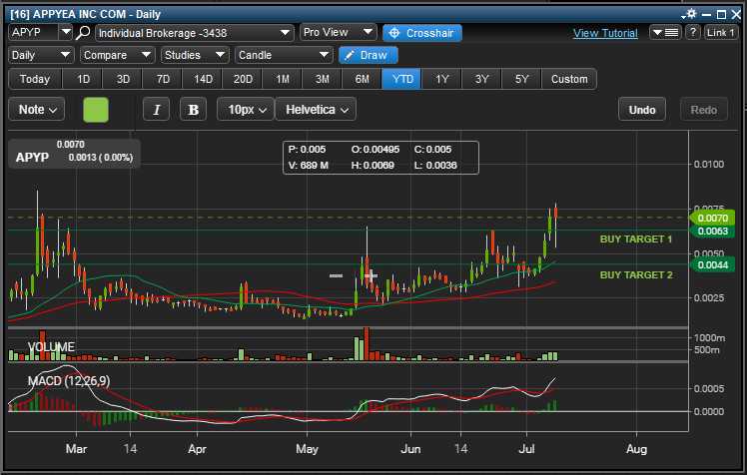The image size is (747, 475).
Task: Select the 14D time range
Action: click(203, 79)
